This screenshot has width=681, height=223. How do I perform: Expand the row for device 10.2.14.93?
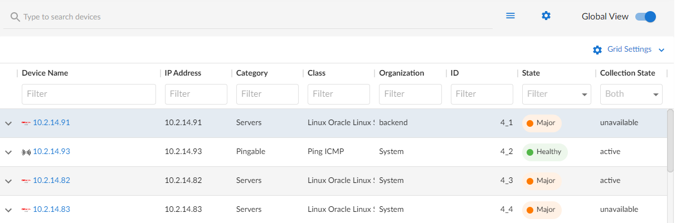(8, 152)
